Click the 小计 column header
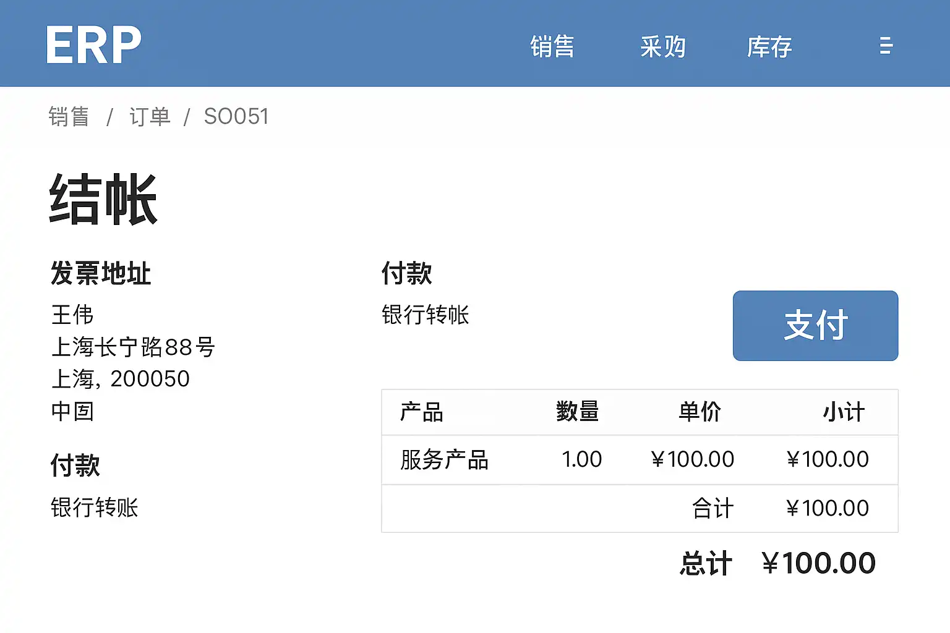 point(843,412)
